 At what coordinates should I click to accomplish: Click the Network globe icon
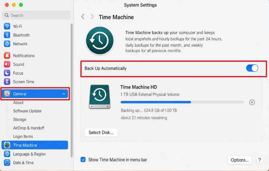(7, 44)
